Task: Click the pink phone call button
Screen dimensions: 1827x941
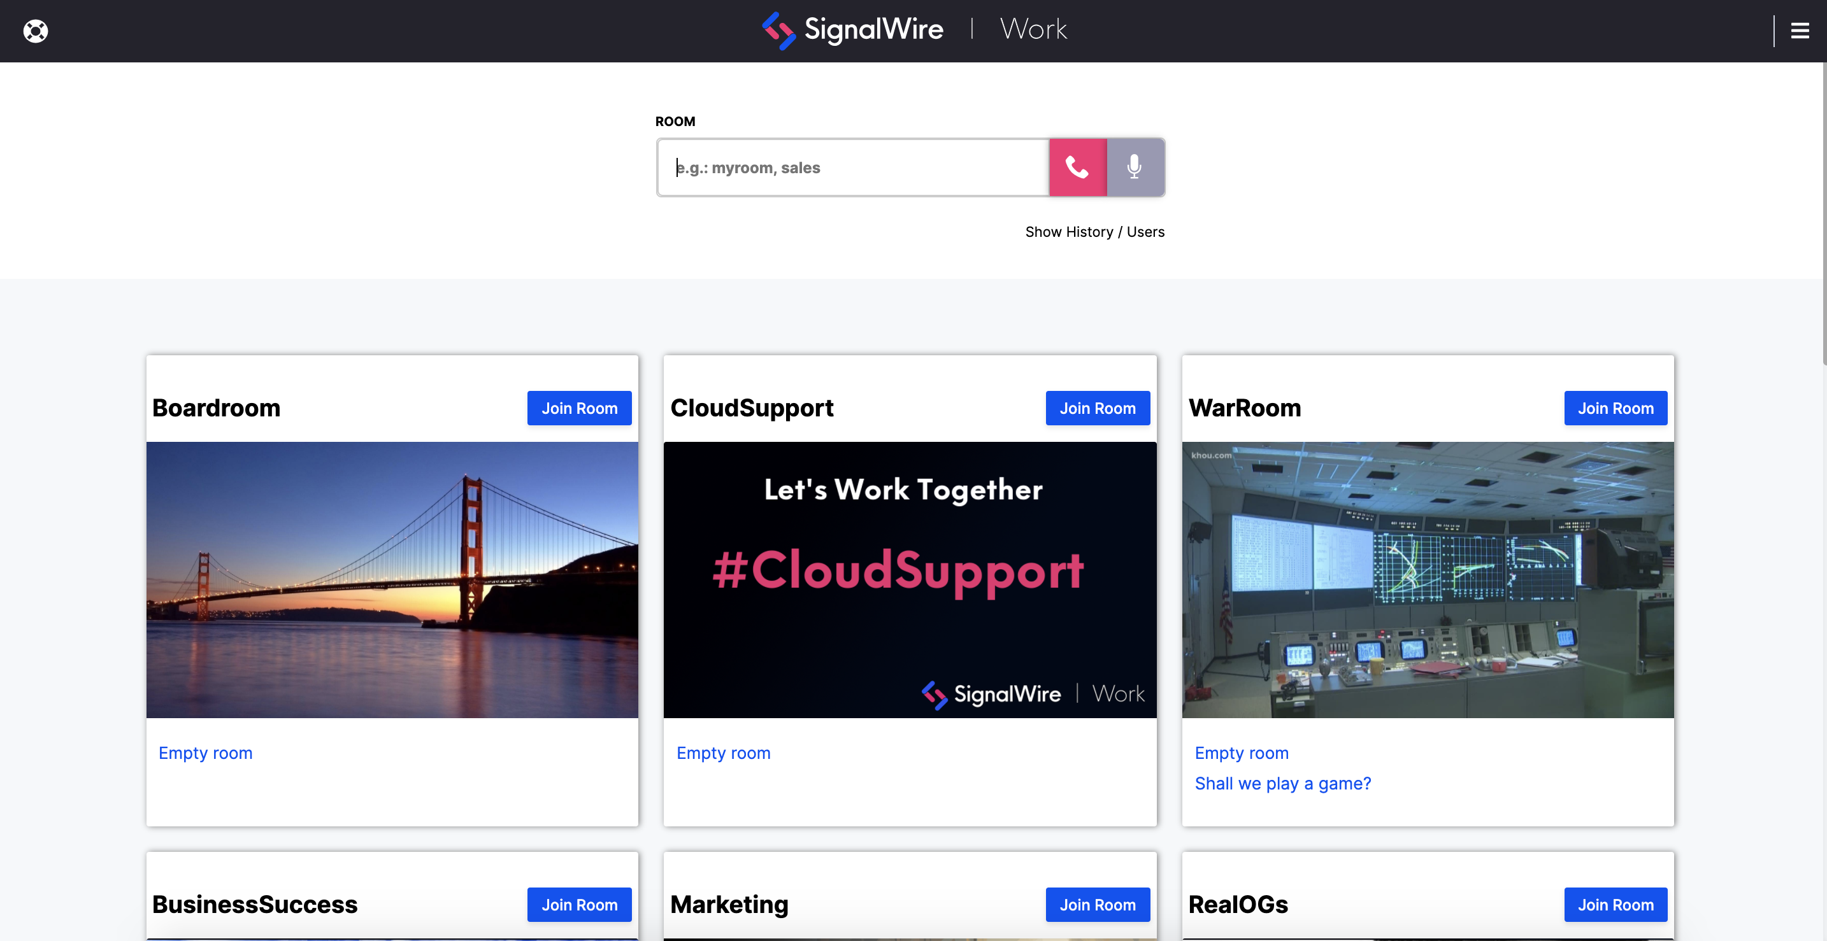Action: pos(1077,167)
